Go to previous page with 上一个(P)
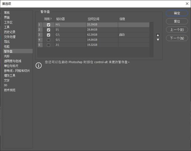 [177, 30]
